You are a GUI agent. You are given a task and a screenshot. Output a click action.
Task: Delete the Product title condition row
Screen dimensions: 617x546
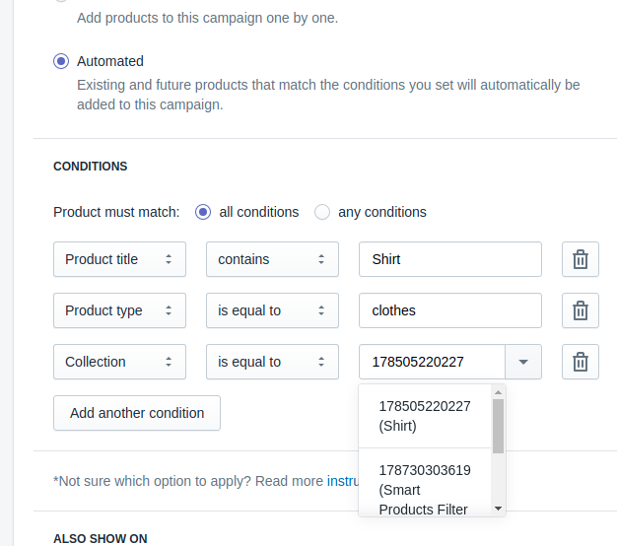tap(581, 259)
